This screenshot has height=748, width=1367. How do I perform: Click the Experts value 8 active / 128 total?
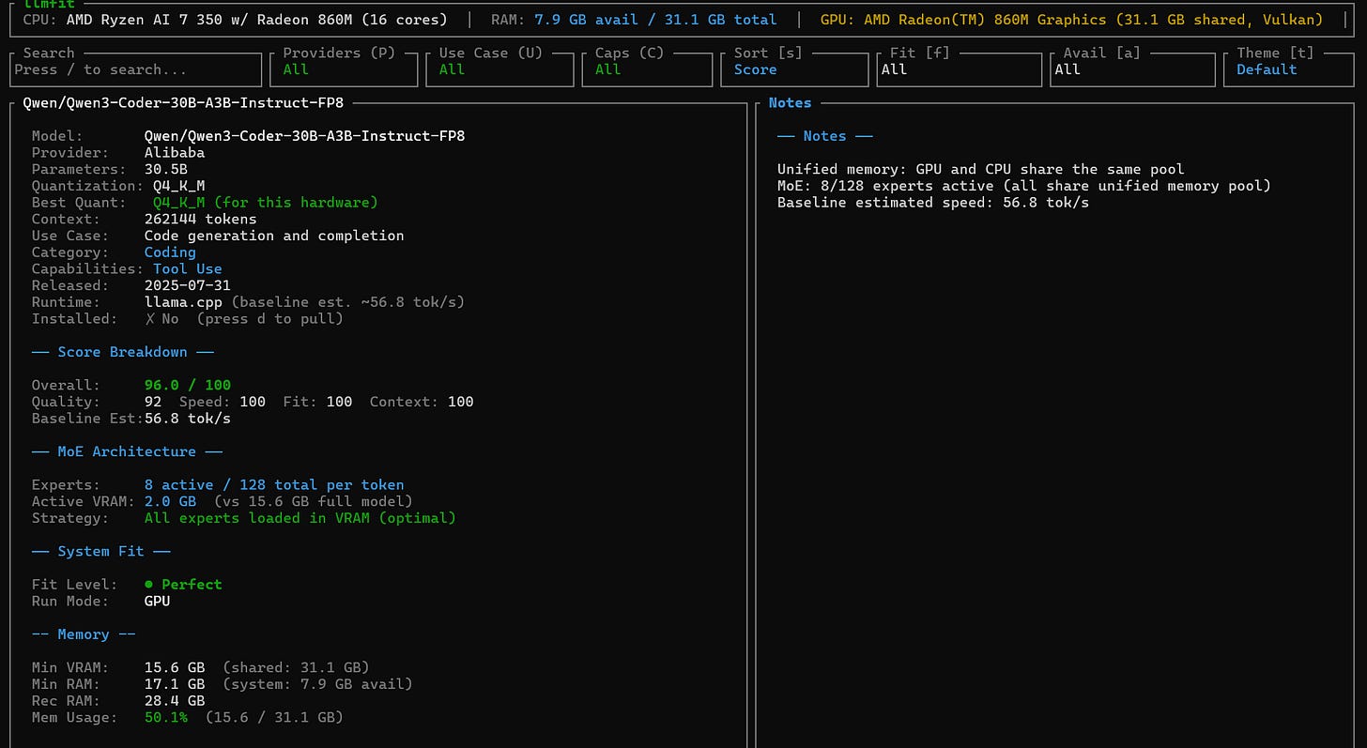[274, 485]
